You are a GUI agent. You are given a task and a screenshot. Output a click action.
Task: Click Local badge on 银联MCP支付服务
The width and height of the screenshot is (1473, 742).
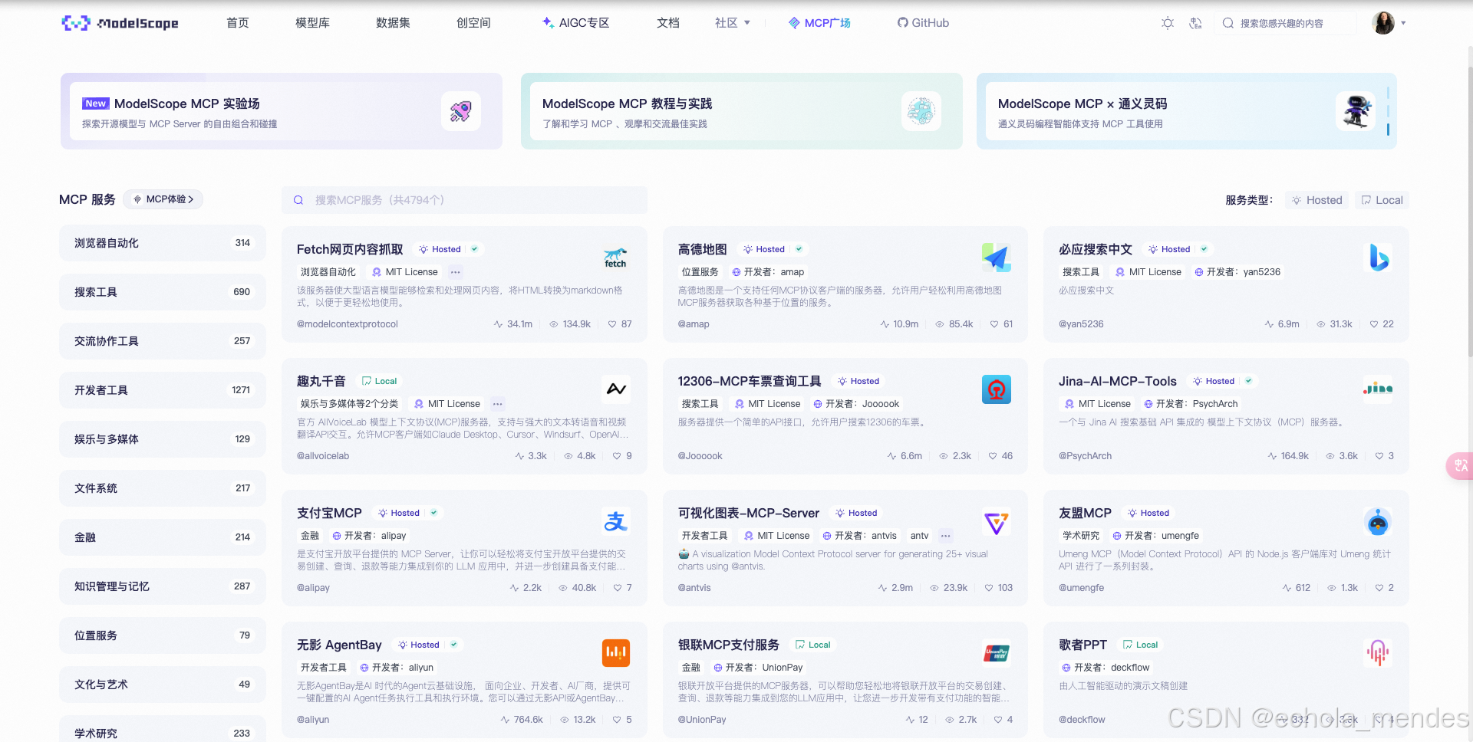click(812, 645)
